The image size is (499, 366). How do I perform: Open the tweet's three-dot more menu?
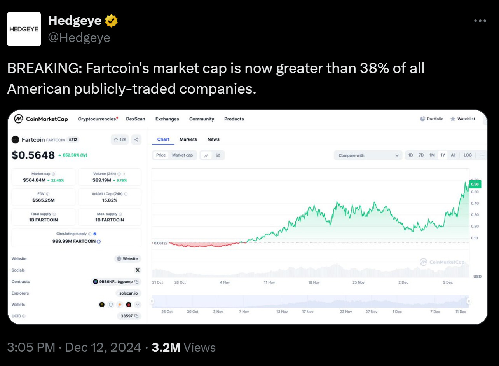pos(480,21)
